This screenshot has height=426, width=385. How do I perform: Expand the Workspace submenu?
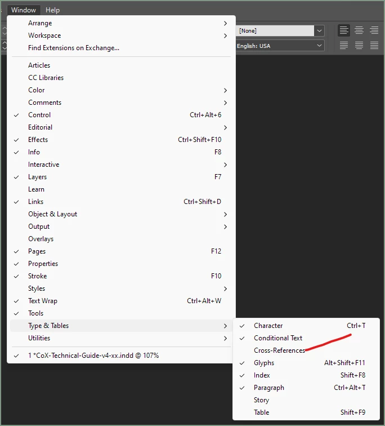121,35
